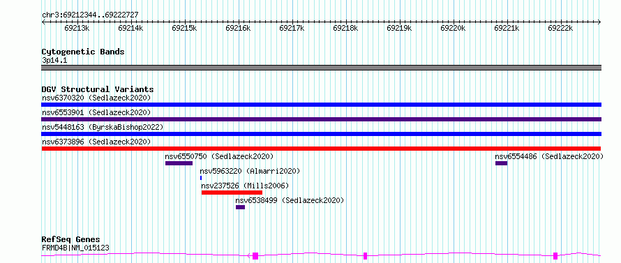Click the ruler's right end arrow

tap(599, 22)
